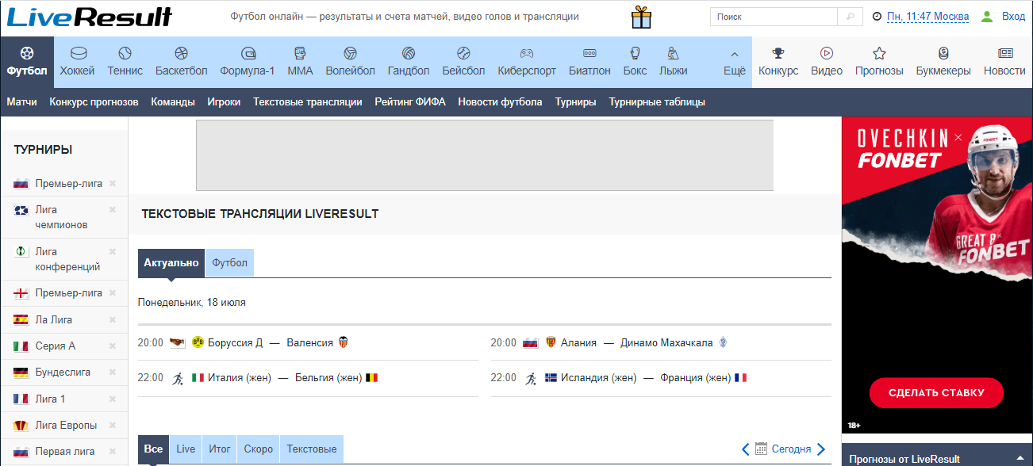Click the green user Вход icon
Image resolution: width=1033 pixels, height=466 pixels.
[x=987, y=16]
